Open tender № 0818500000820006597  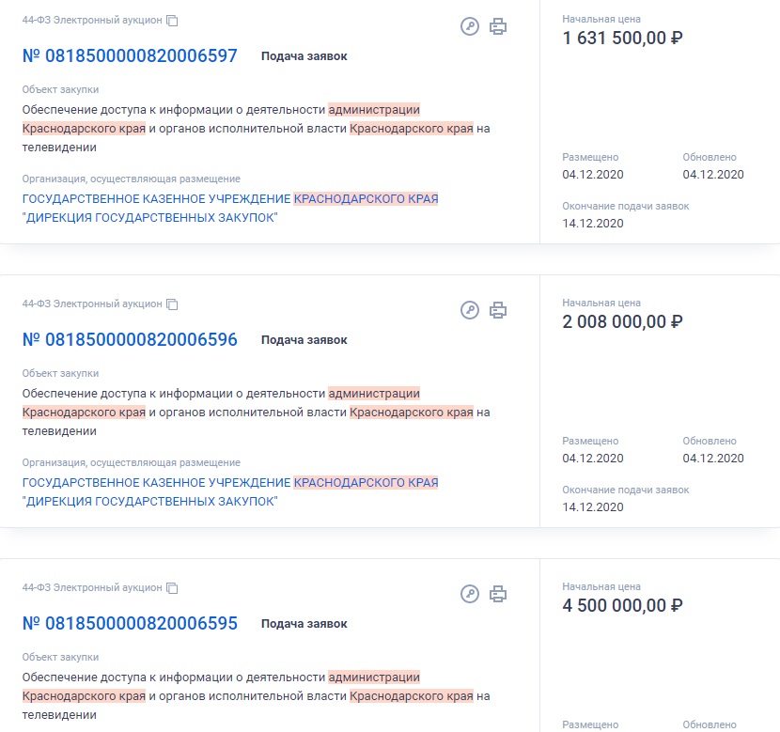point(130,55)
